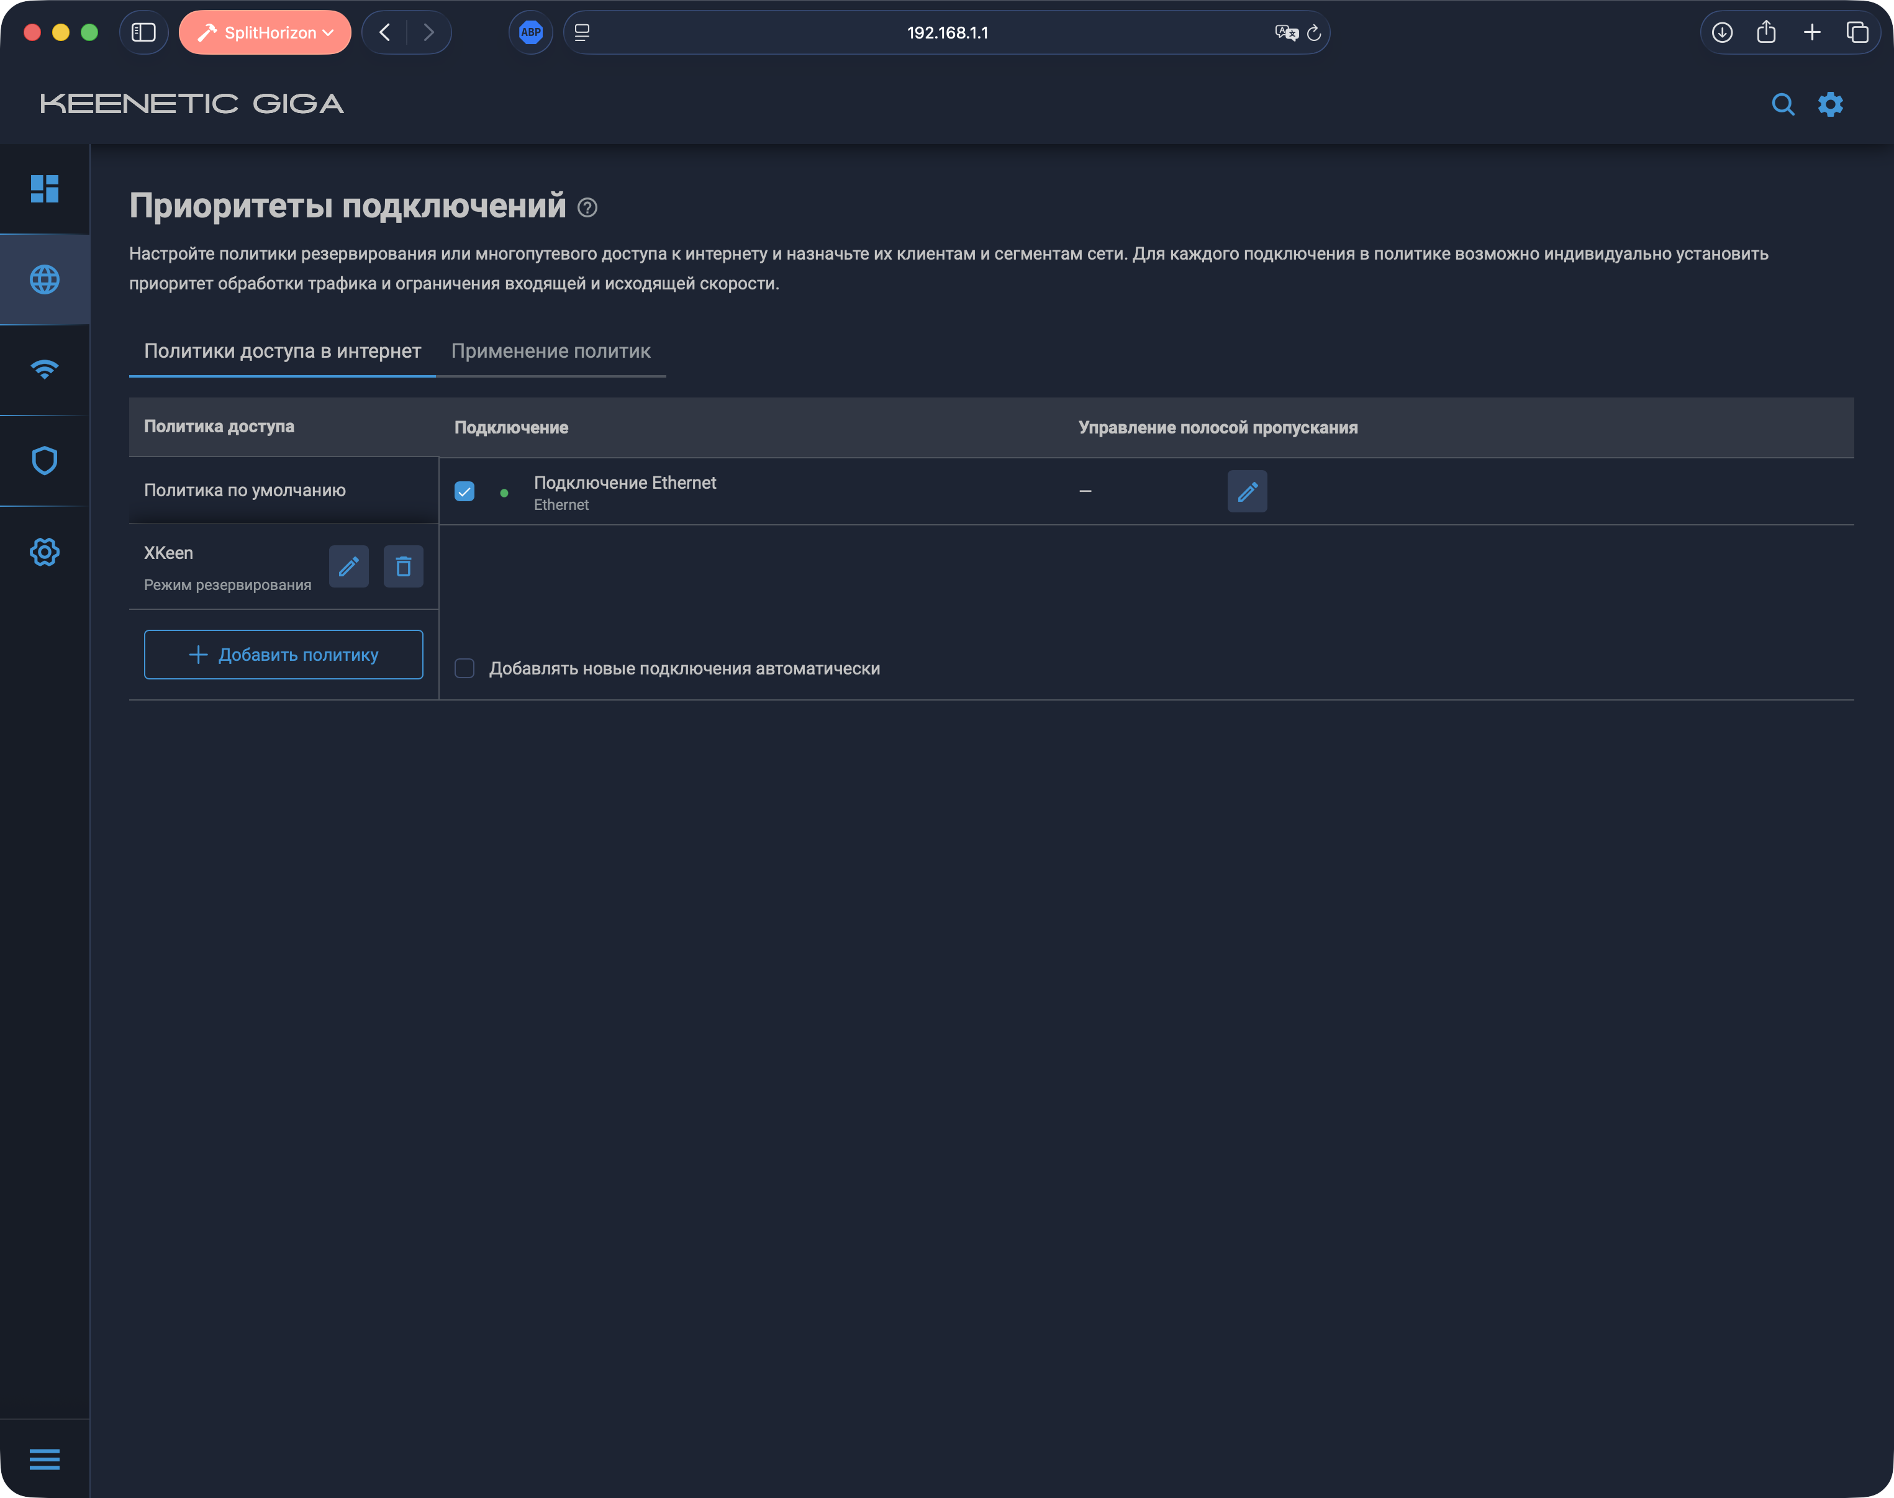Expand the sidebar with hamburger menu icon

pyautogui.click(x=44, y=1459)
